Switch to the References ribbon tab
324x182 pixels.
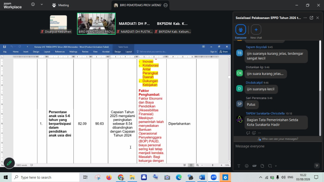coord(60,51)
